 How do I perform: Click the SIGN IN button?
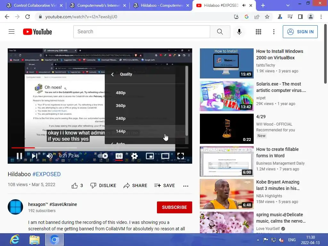pos(300,32)
